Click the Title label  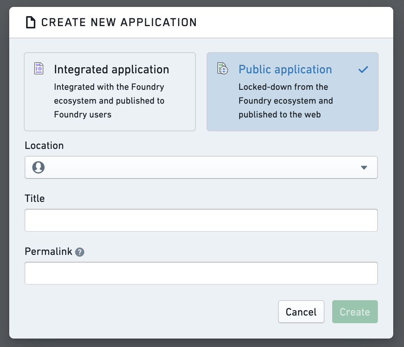pyautogui.click(x=35, y=198)
